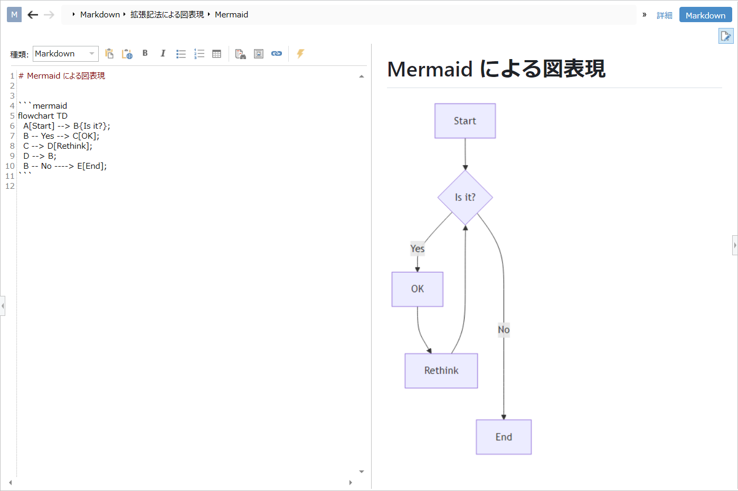Screen dimensions: 738x491
Task: Click the lightning bolt icon
Action: 300,54
